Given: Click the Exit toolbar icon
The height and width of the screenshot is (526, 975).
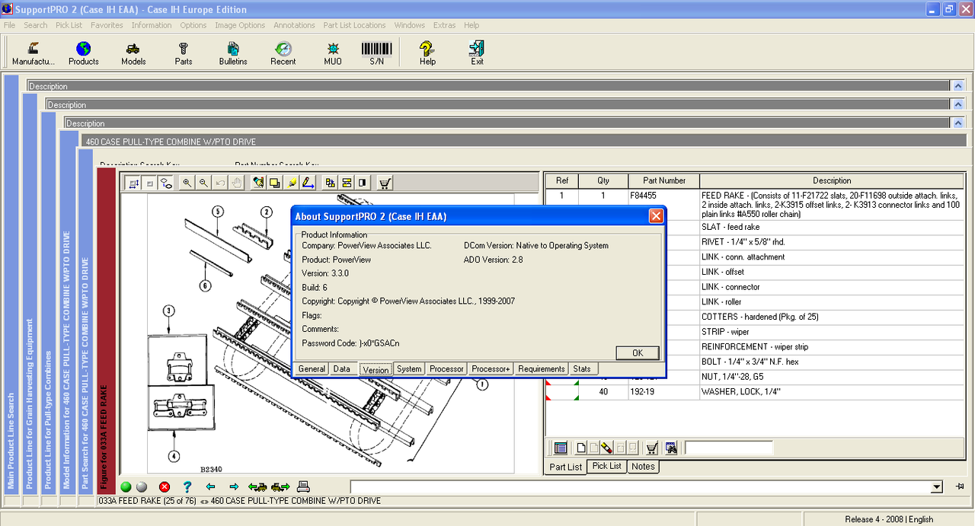Looking at the screenshot, I should point(477,53).
